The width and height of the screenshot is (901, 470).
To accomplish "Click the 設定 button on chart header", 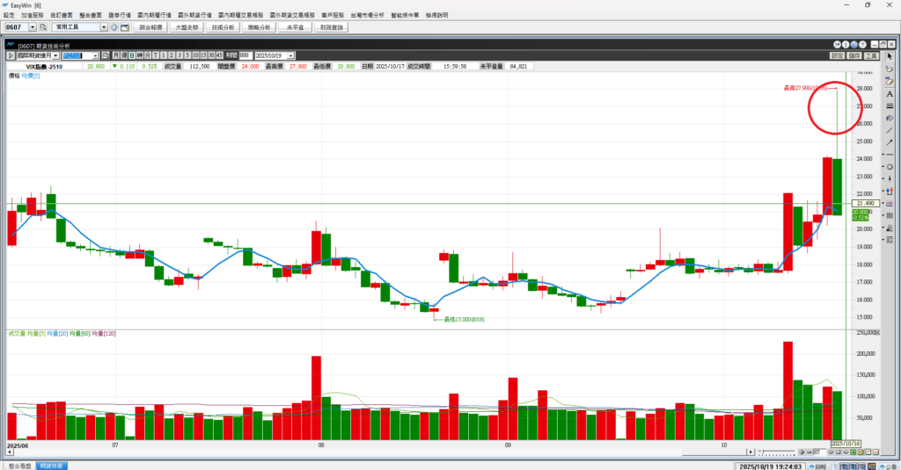I will pos(836,55).
